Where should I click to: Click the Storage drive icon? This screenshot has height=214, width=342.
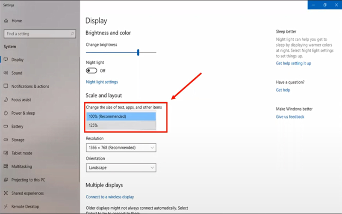[6, 140]
